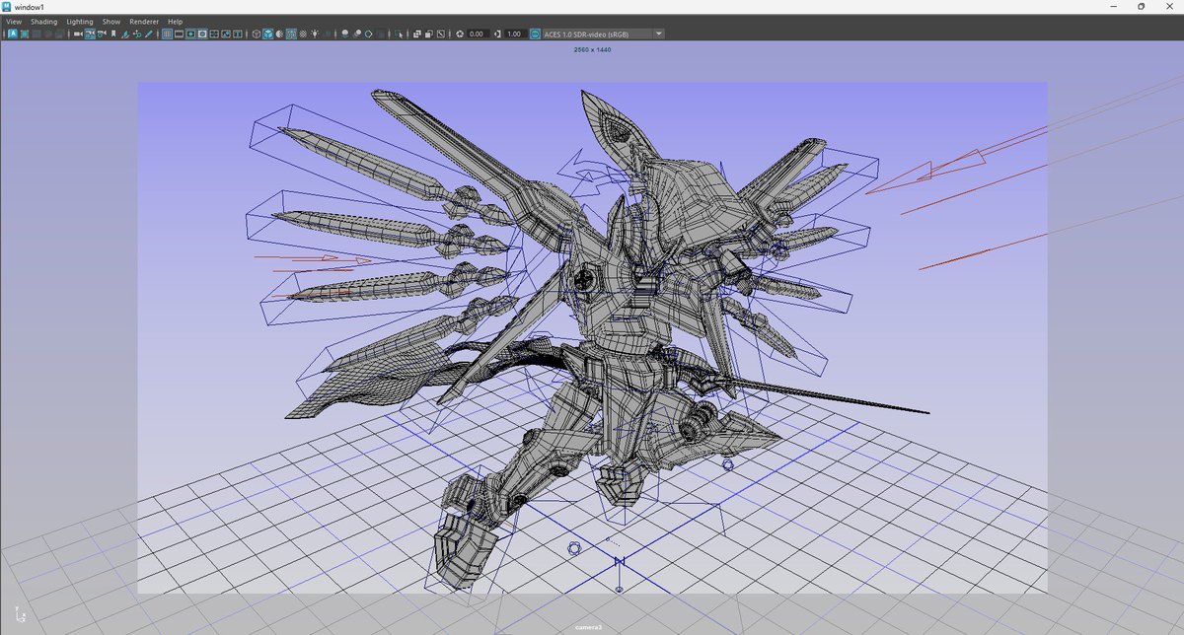Toggle the viewport Grid display
1184x635 pixels.
click(x=167, y=34)
